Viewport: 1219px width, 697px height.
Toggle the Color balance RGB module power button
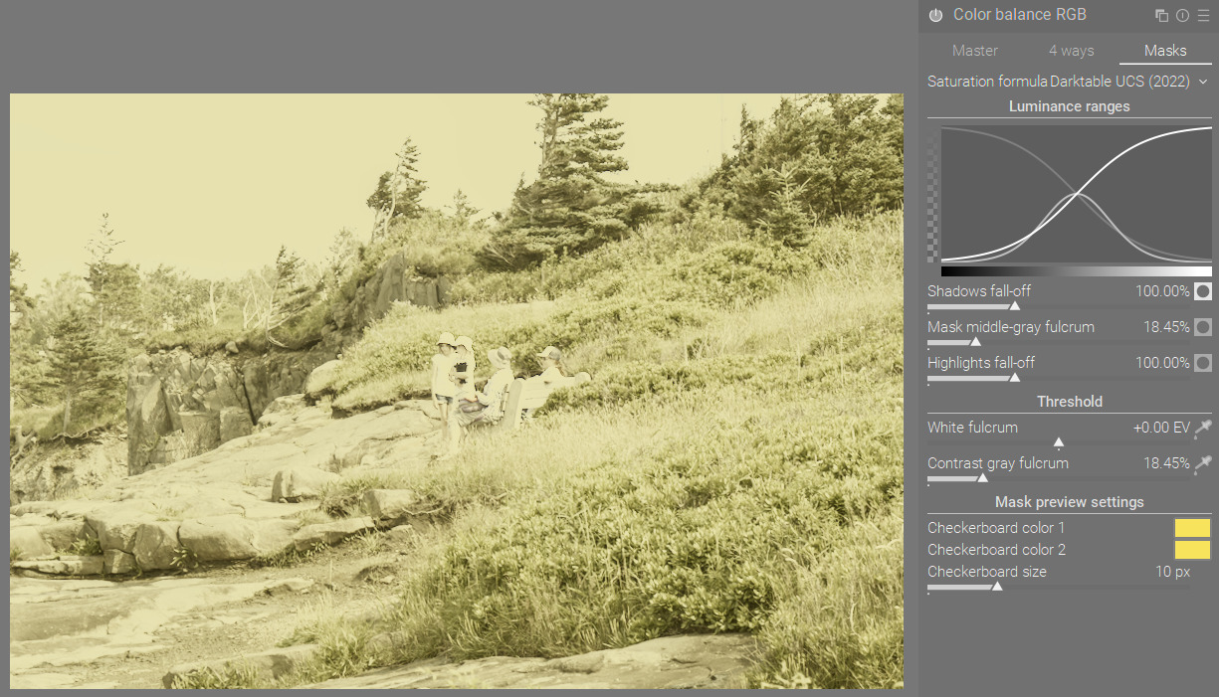(935, 15)
